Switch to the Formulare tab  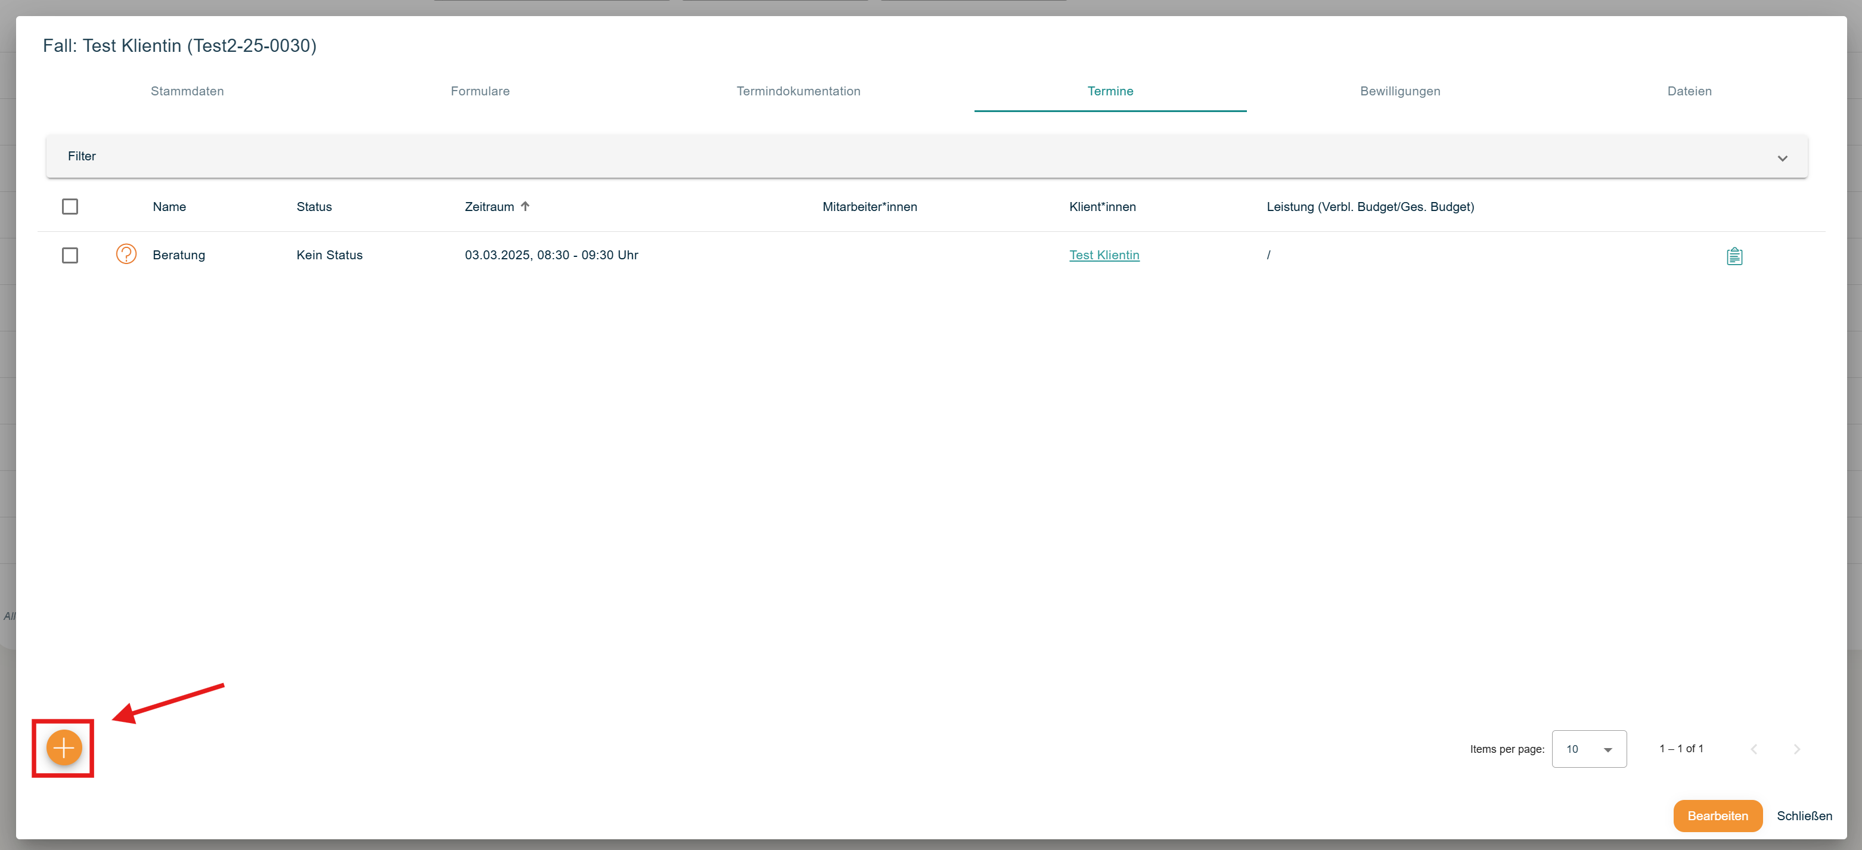(x=480, y=91)
